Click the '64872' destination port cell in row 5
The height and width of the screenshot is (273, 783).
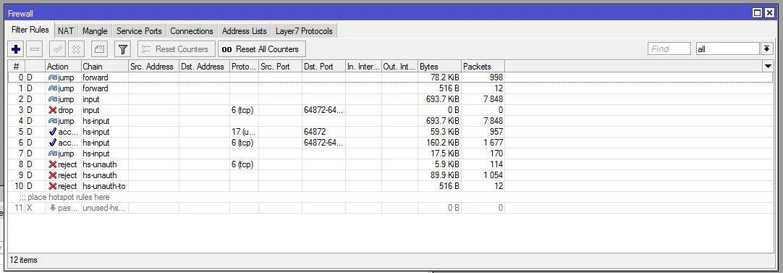[323, 132]
